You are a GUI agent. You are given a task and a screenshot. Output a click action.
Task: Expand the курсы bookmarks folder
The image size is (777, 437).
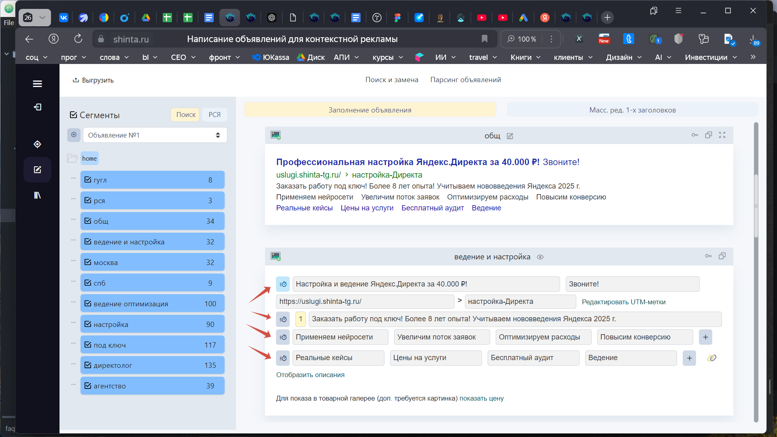coord(388,57)
